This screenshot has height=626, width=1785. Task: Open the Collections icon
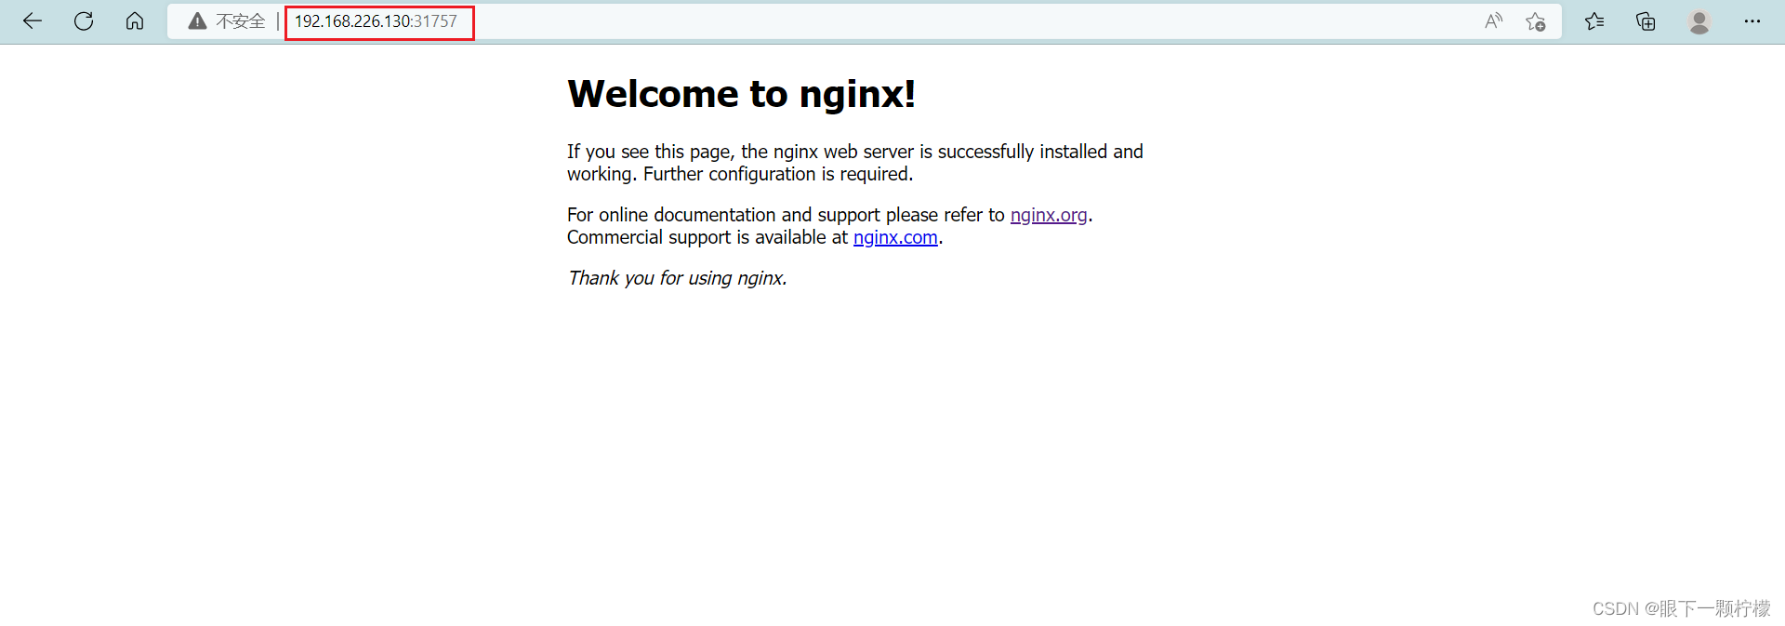coord(1646,21)
